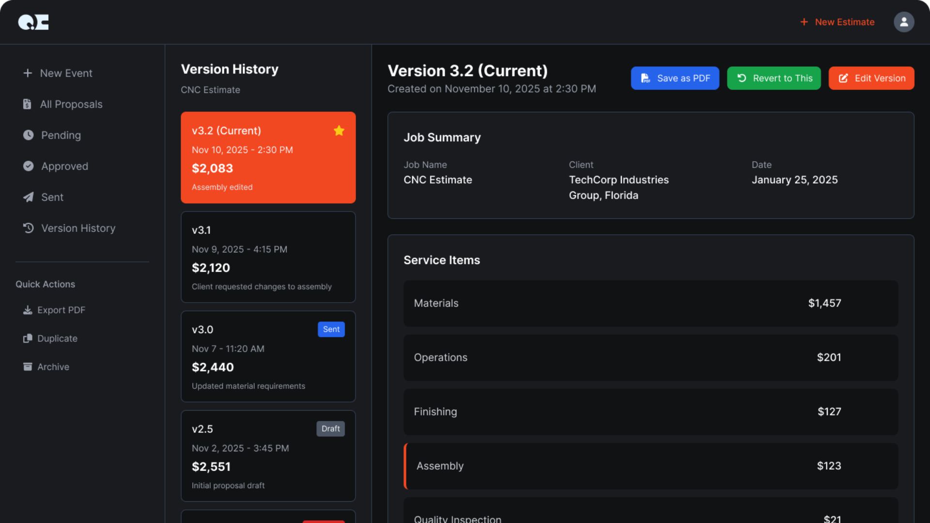Click the Sent paper plane icon
This screenshot has height=523, width=930.
29,197
